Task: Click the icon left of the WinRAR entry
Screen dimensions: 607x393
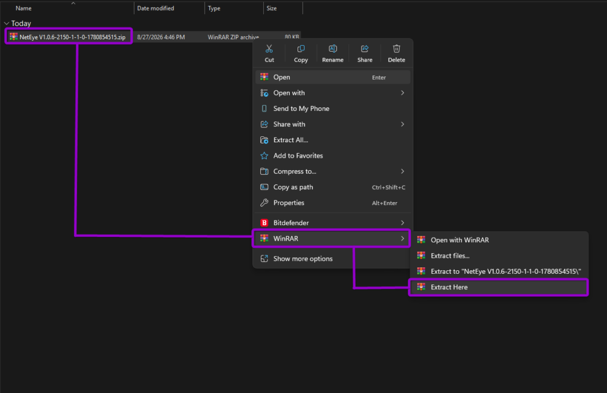Action: [264, 238]
